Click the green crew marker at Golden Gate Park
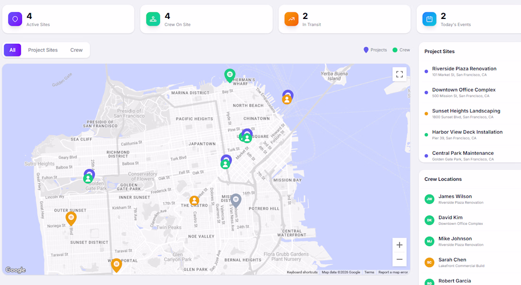 [x=88, y=179]
